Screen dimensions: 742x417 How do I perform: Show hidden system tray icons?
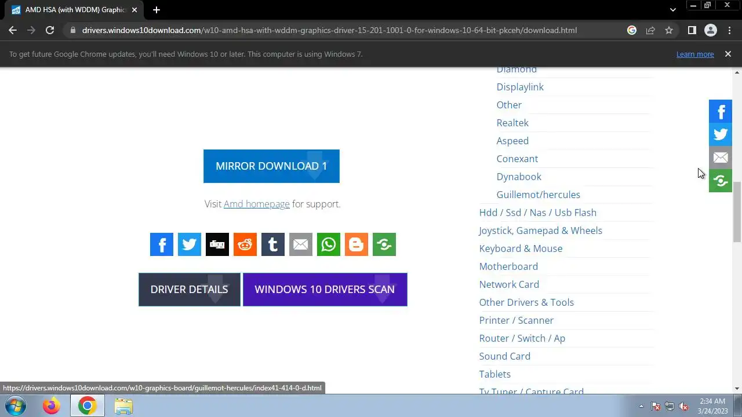tap(641, 406)
